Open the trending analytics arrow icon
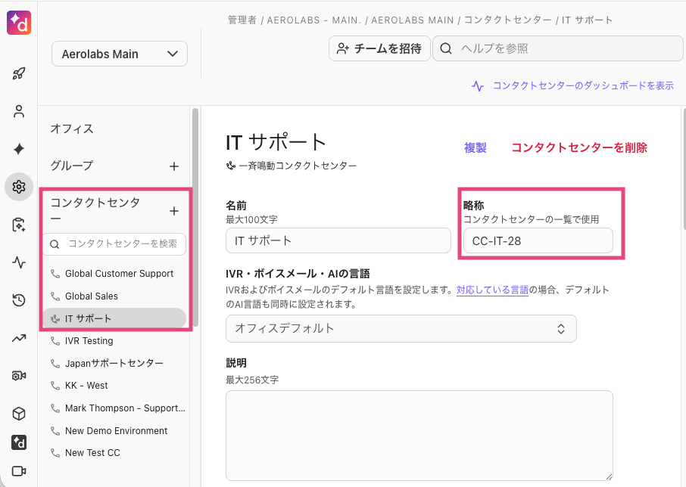 pyautogui.click(x=19, y=338)
